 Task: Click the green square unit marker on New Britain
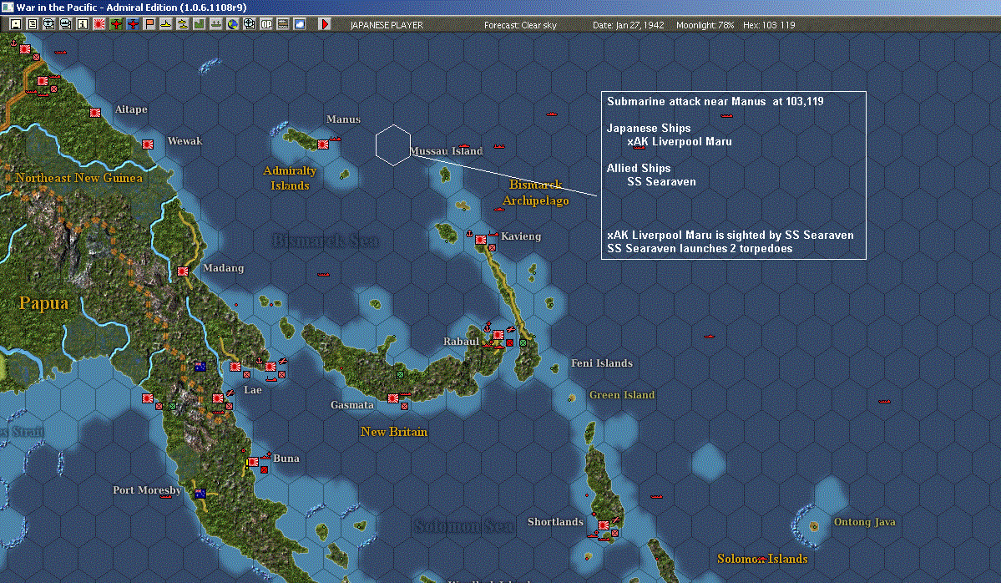[400, 374]
